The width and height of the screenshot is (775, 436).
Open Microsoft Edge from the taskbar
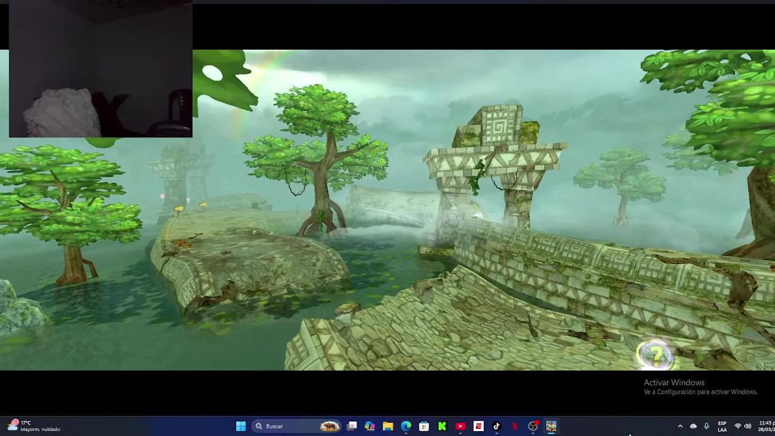click(x=406, y=426)
